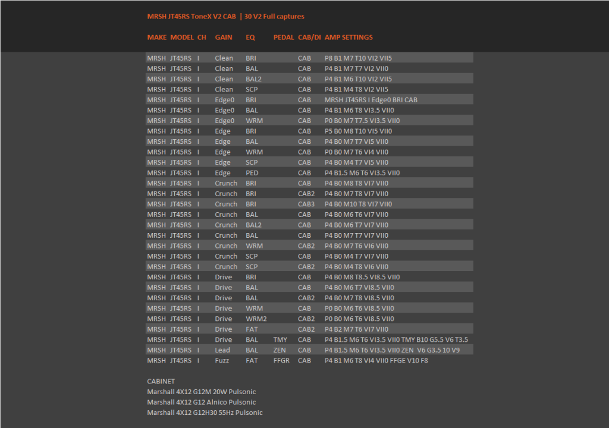Select settings 'P4 B0 M4 T7 VI5 VII0'
The height and width of the screenshot is (428, 609).
(x=357, y=162)
